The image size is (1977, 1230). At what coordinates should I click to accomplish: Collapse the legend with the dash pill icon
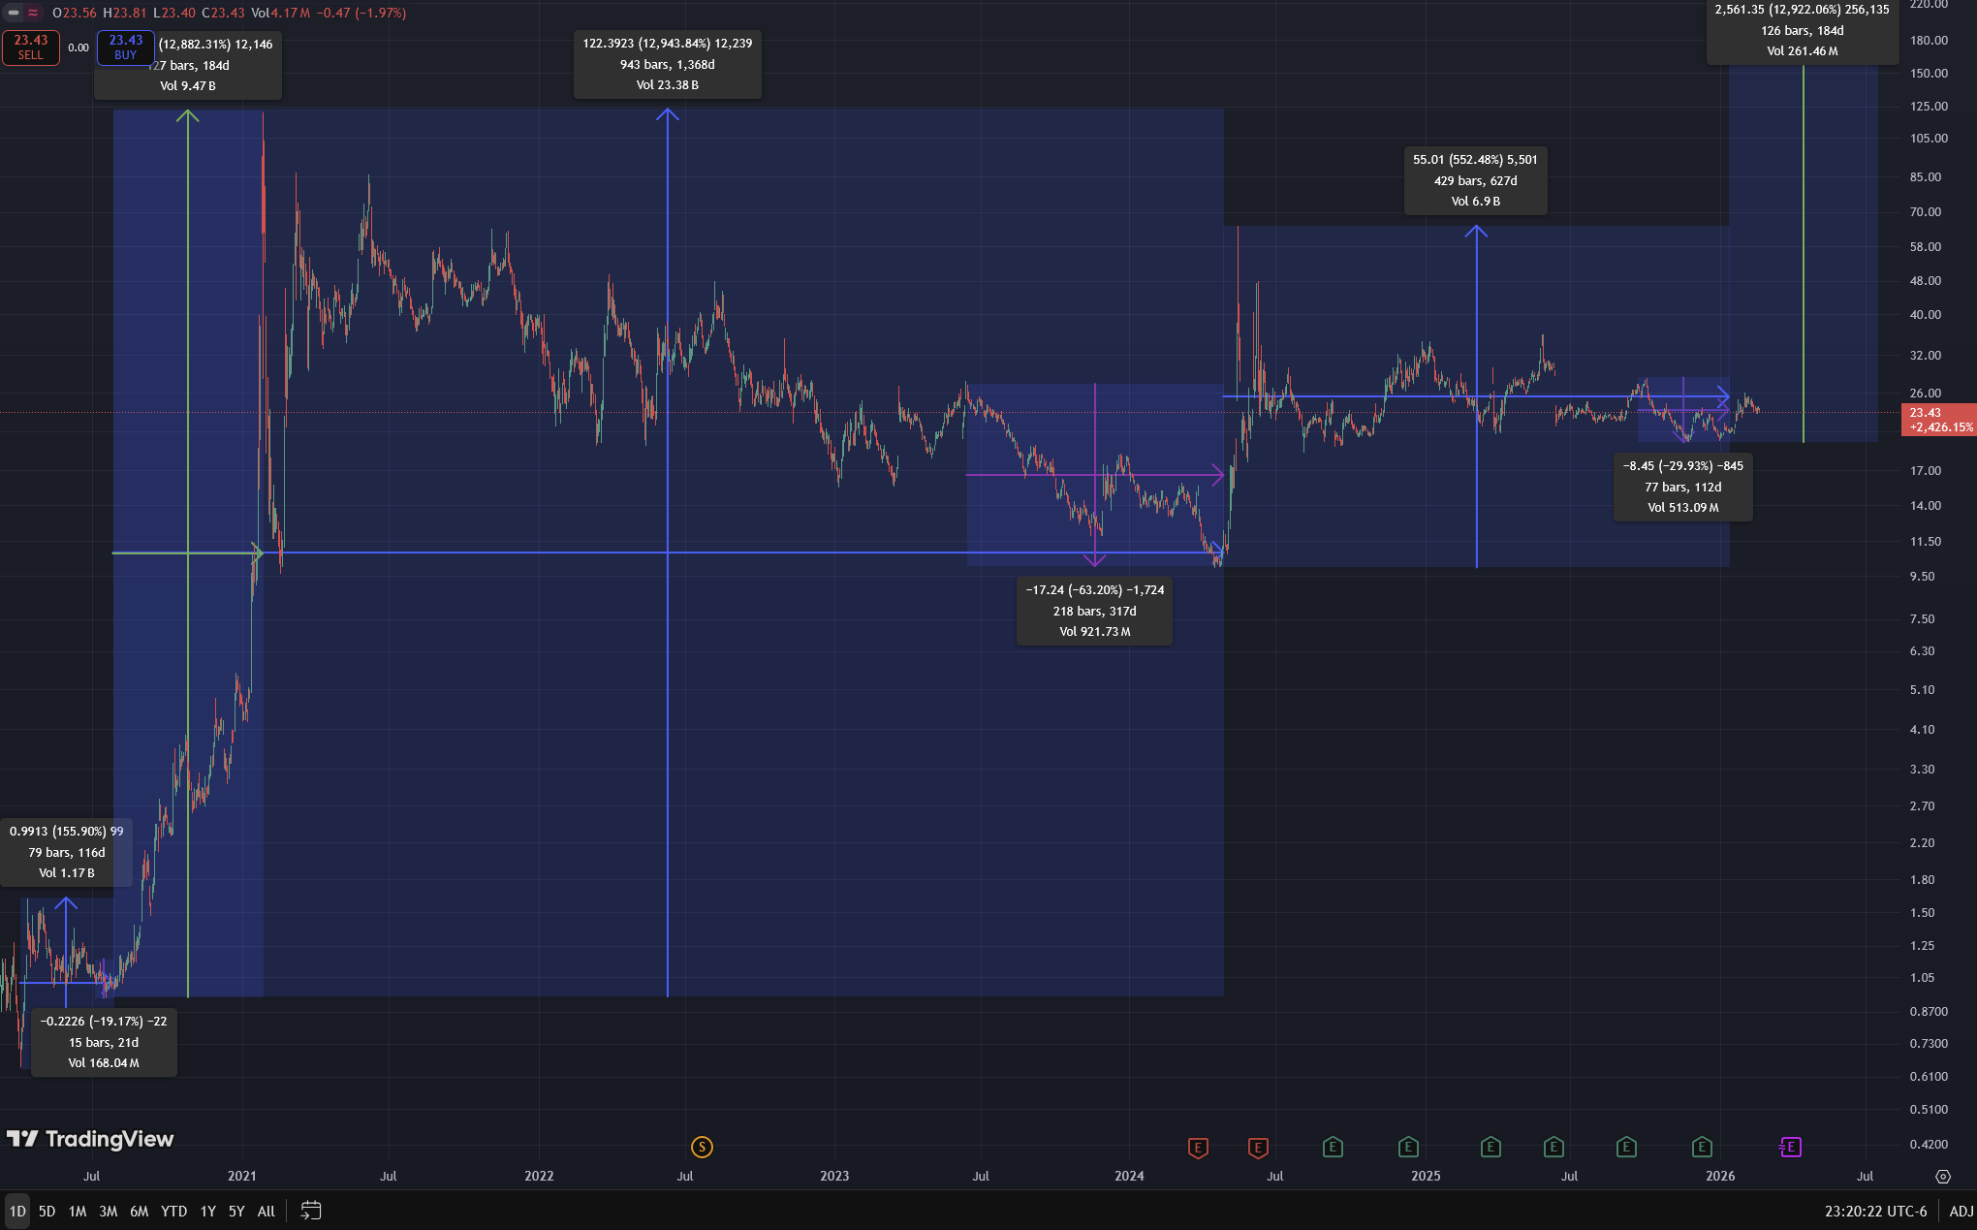pyautogui.click(x=13, y=13)
